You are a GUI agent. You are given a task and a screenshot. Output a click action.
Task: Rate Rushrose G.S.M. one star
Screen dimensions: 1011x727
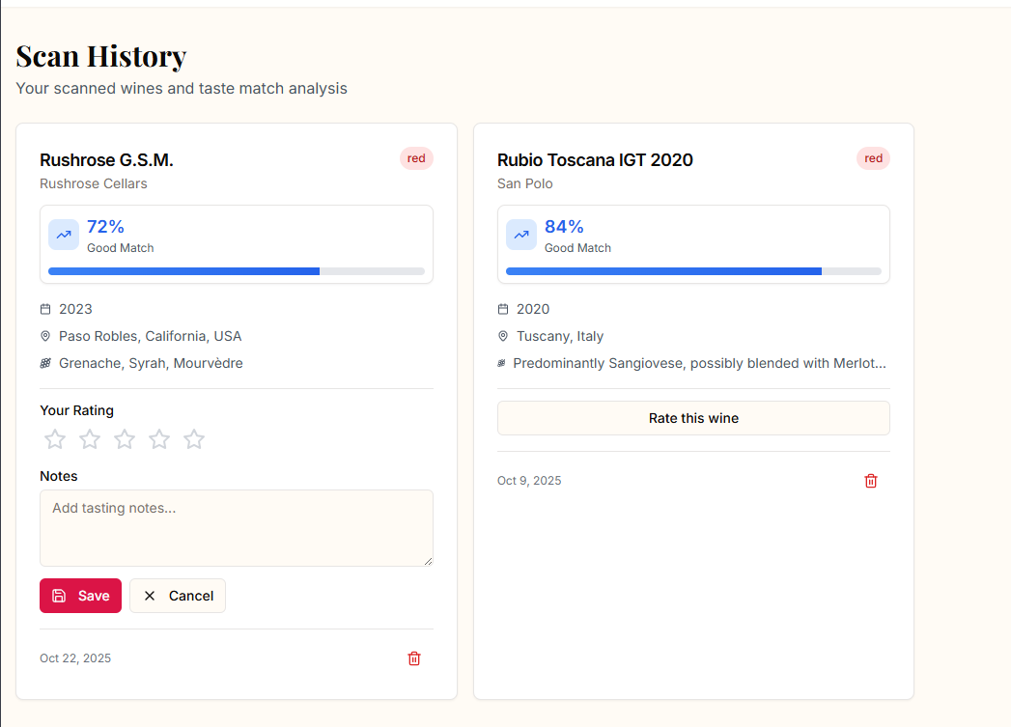click(55, 439)
